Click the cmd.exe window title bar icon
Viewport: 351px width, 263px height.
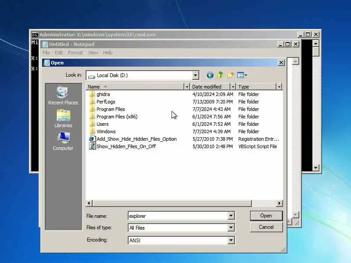coord(35,35)
